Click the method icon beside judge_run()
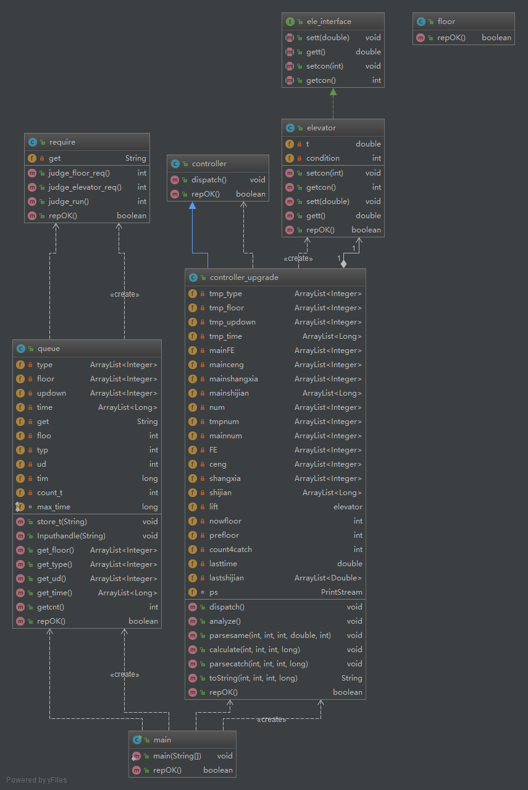Screen dimensions: 528x790 32,202
